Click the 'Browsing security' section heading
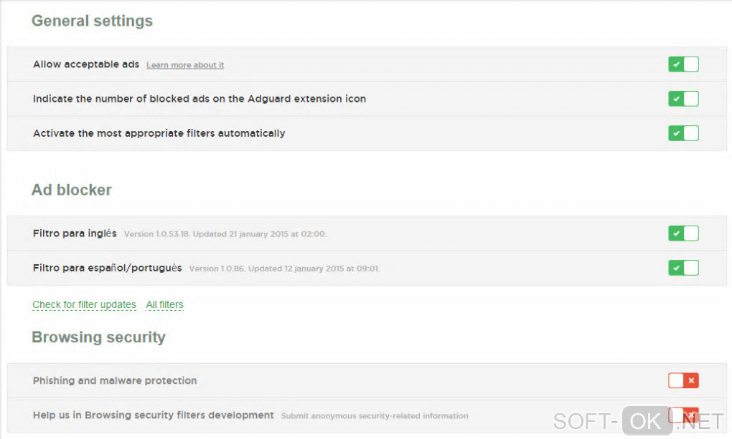 [98, 337]
